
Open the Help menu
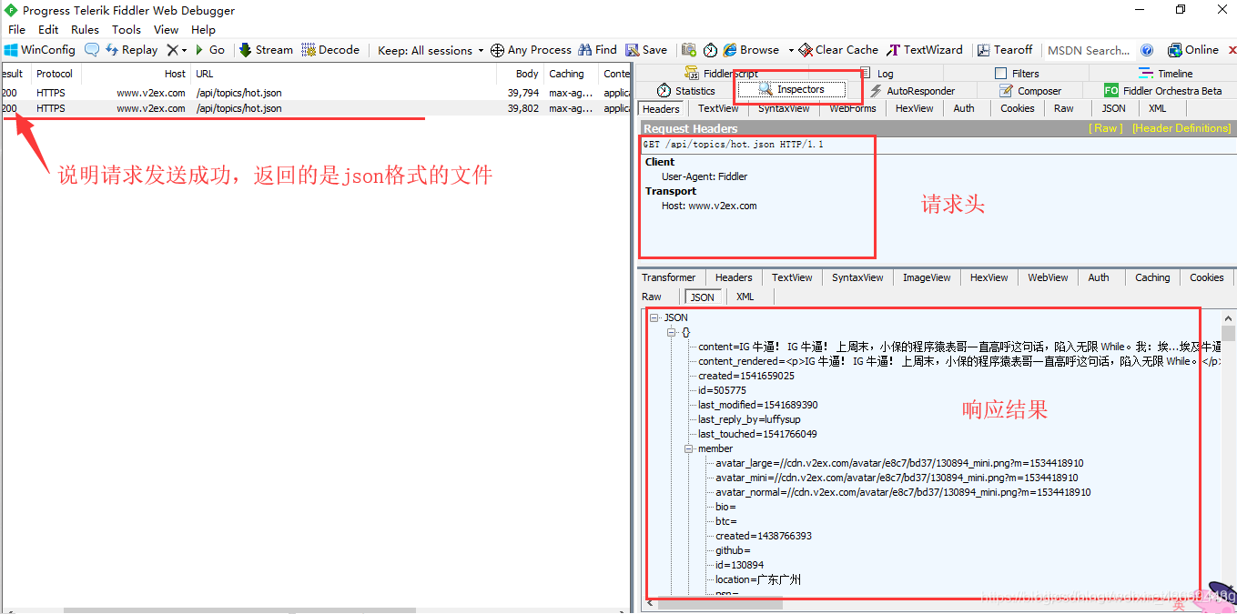[x=203, y=29]
